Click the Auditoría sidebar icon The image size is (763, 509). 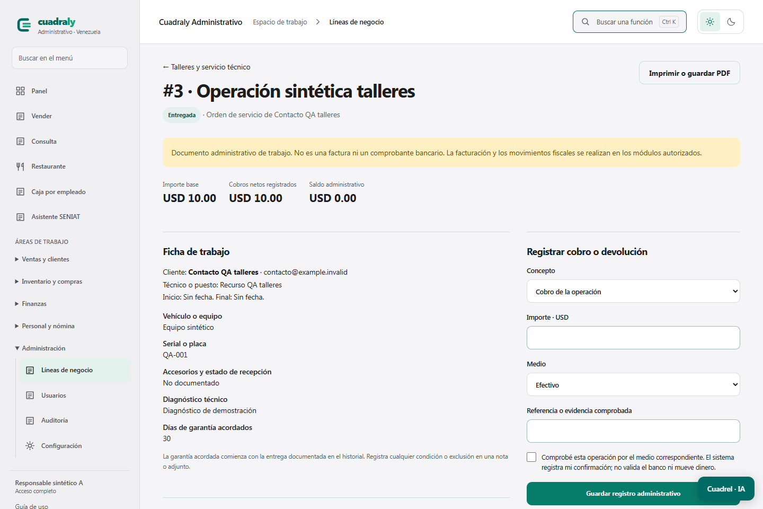click(x=30, y=420)
